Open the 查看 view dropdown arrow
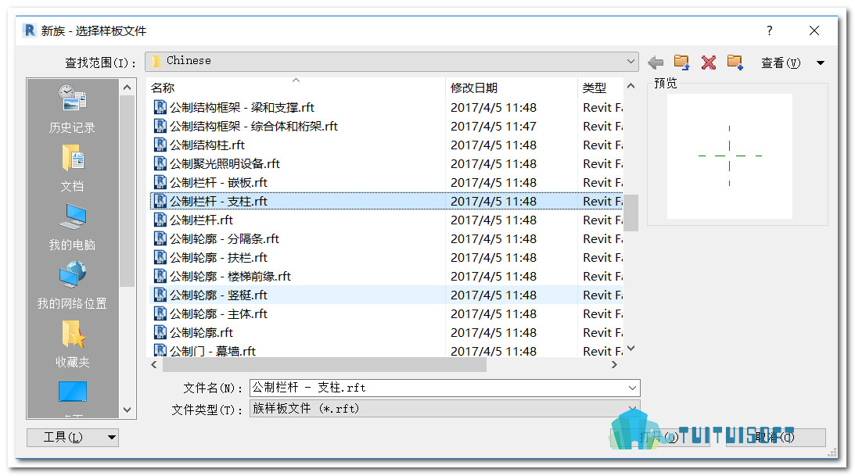Viewport: 855px width, 476px height. click(820, 63)
